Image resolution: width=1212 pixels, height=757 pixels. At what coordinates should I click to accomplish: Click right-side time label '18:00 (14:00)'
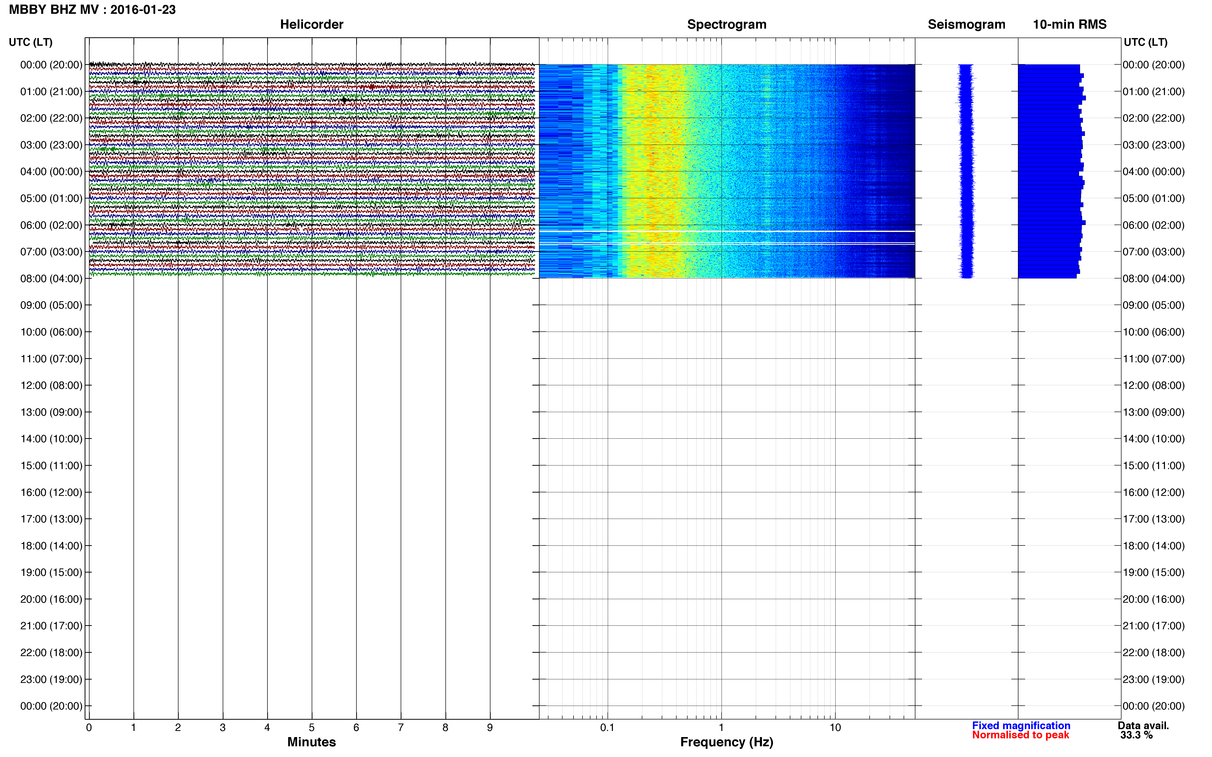1153,546
